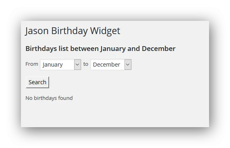Image resolution: width=230 pixels, height=148 pixels.
Task: Click the word Widget in the title
Action: pyautogui.click(x=105, y=31)
